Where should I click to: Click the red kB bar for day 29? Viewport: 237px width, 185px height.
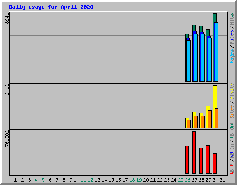208,160
